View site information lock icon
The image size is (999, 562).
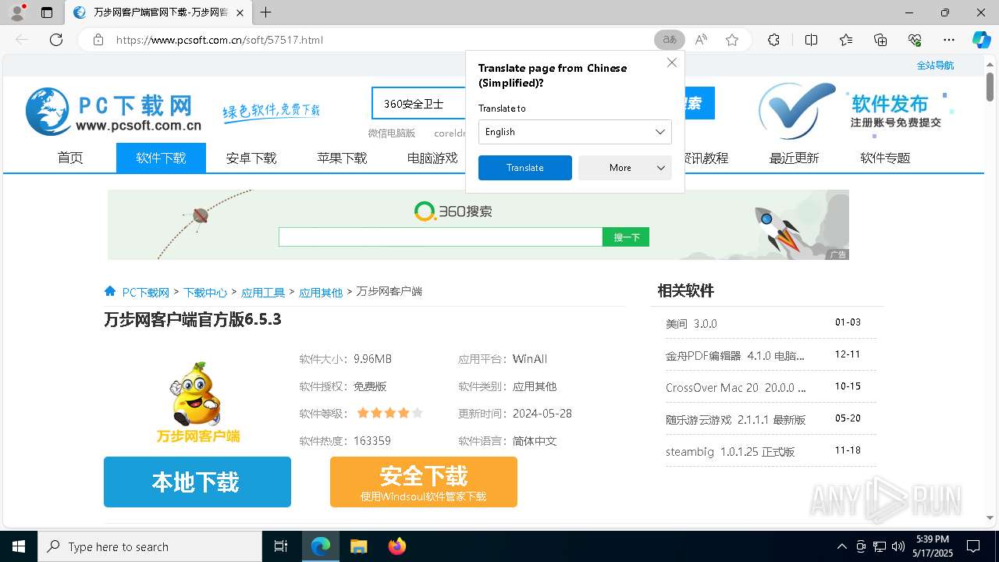point(98,40)
